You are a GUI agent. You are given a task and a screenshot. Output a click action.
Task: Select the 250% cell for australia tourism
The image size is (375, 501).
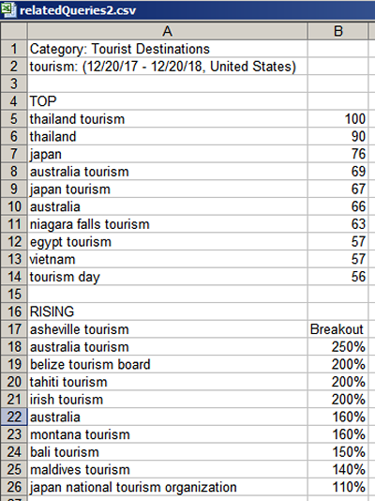(338, 347)
